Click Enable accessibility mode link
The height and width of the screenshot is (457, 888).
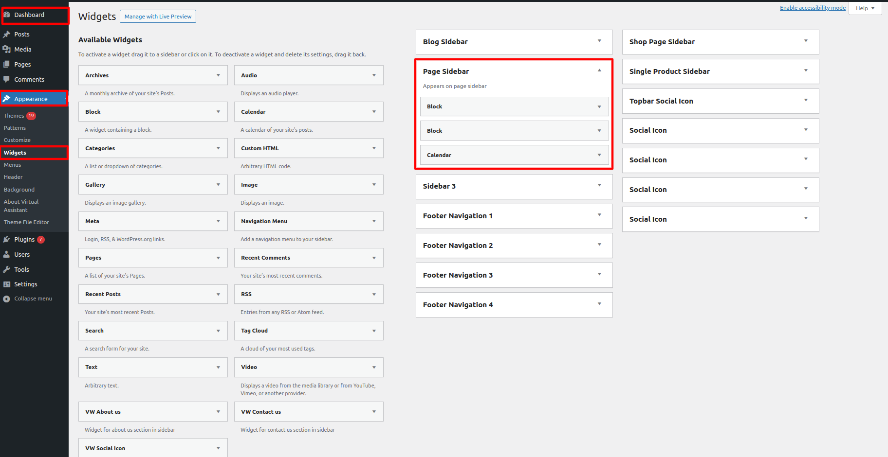pos(813,8)
